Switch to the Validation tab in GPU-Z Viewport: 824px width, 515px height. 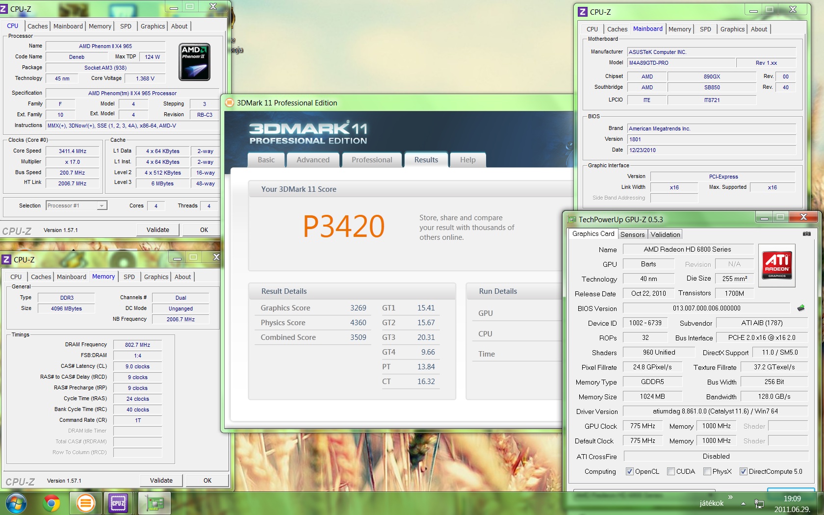pyautogui.click(x=665, y=234)
